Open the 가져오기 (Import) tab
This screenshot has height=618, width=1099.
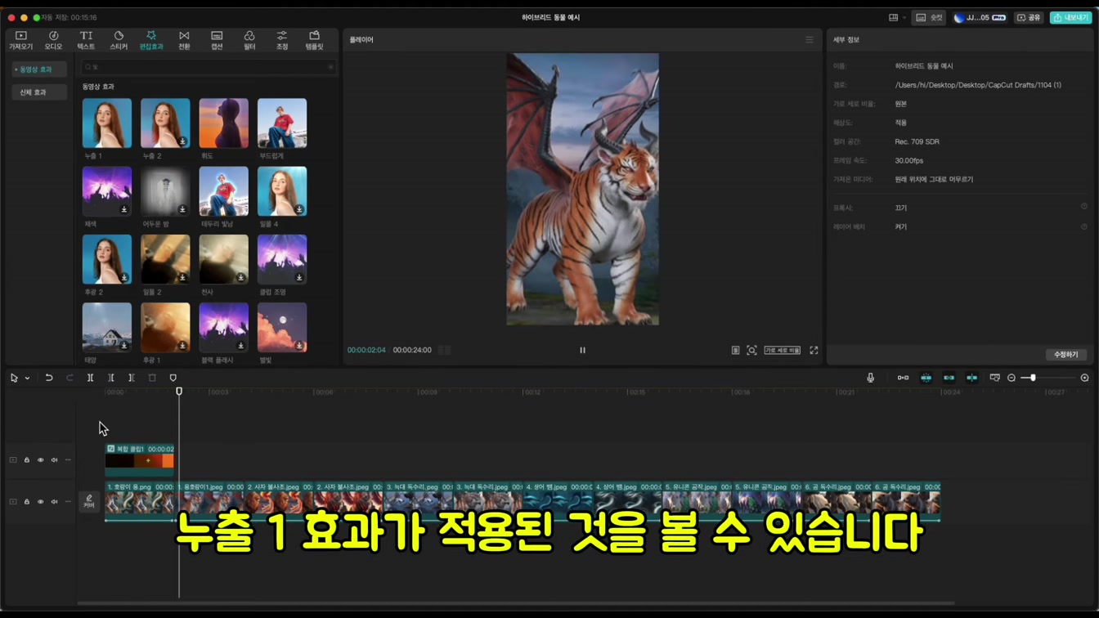click(20, 40)
